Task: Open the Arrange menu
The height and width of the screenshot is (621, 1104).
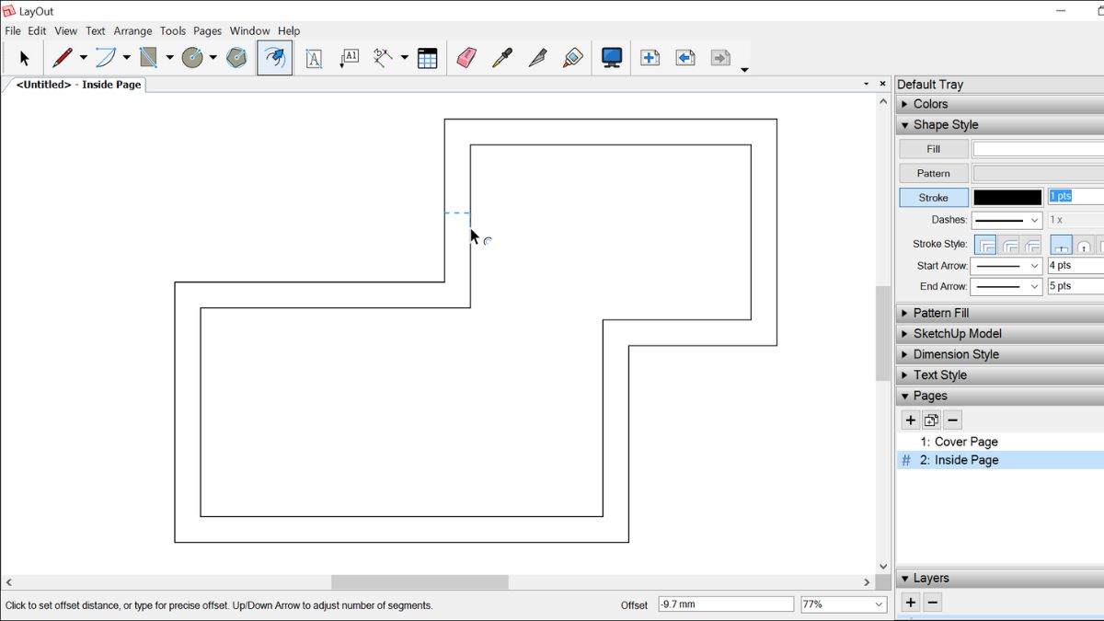Action: pyautogui.click(x=132, y=30)
